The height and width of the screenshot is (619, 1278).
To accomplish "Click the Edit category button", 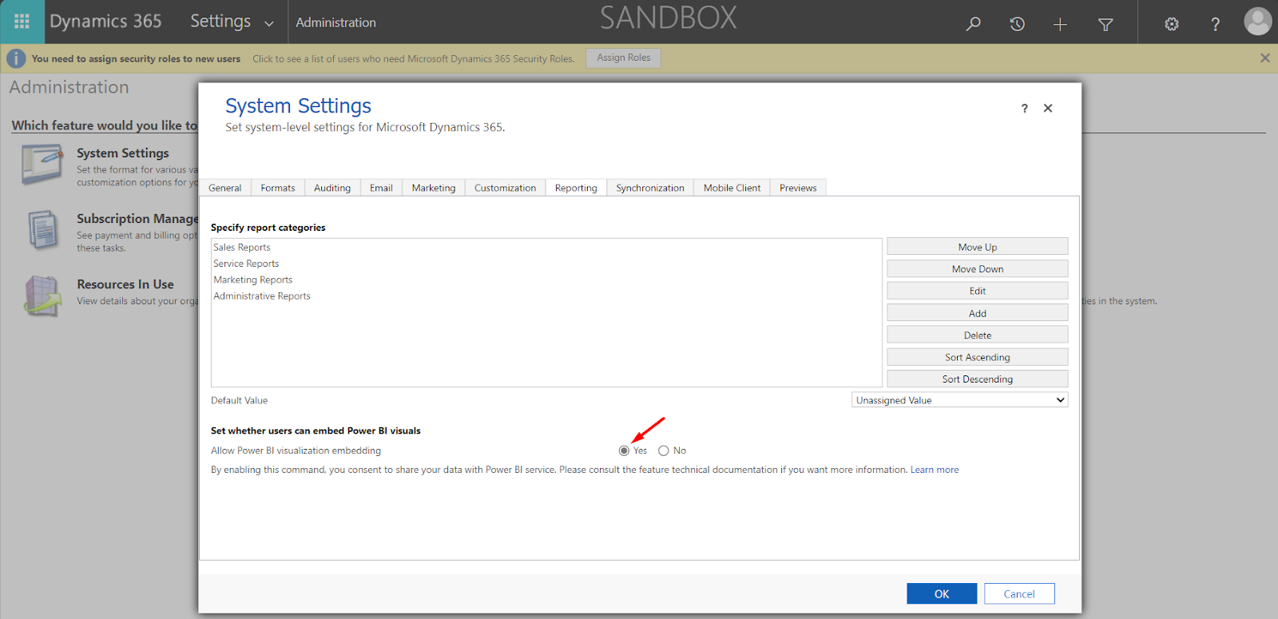I will 977,291.
